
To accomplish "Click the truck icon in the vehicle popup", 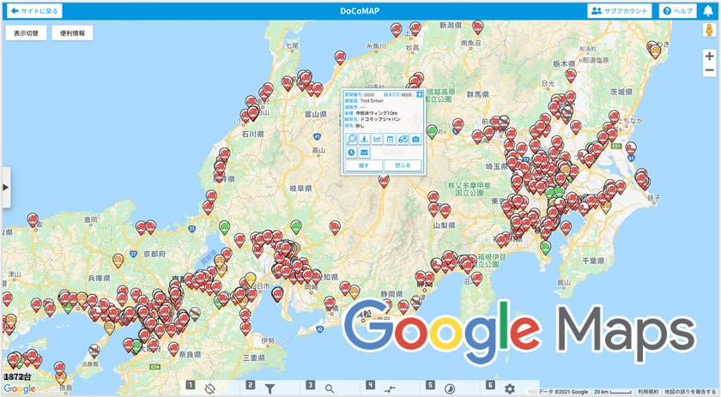I will pyautogui.click(x=403, y=139).
